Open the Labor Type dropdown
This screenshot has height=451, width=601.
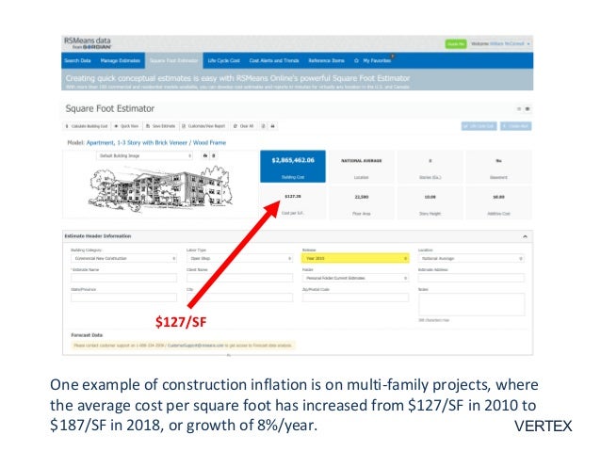(x=239, y=258)
